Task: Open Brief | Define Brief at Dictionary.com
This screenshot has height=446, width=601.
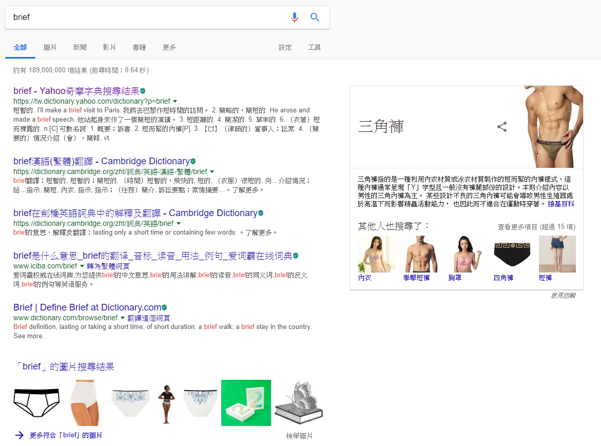Action: tap(87, 307)
